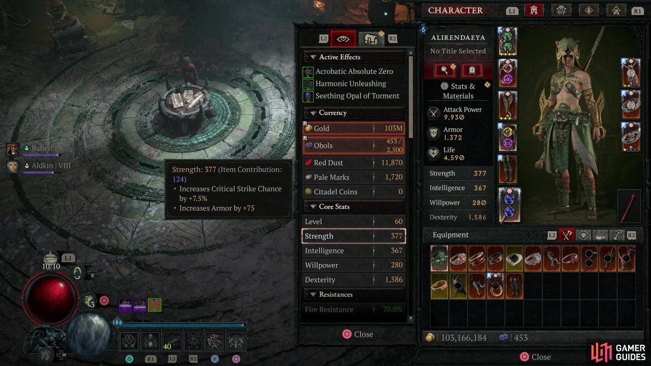Toggle the Obols currency row
651x366 pixels.
coord(354,145)
